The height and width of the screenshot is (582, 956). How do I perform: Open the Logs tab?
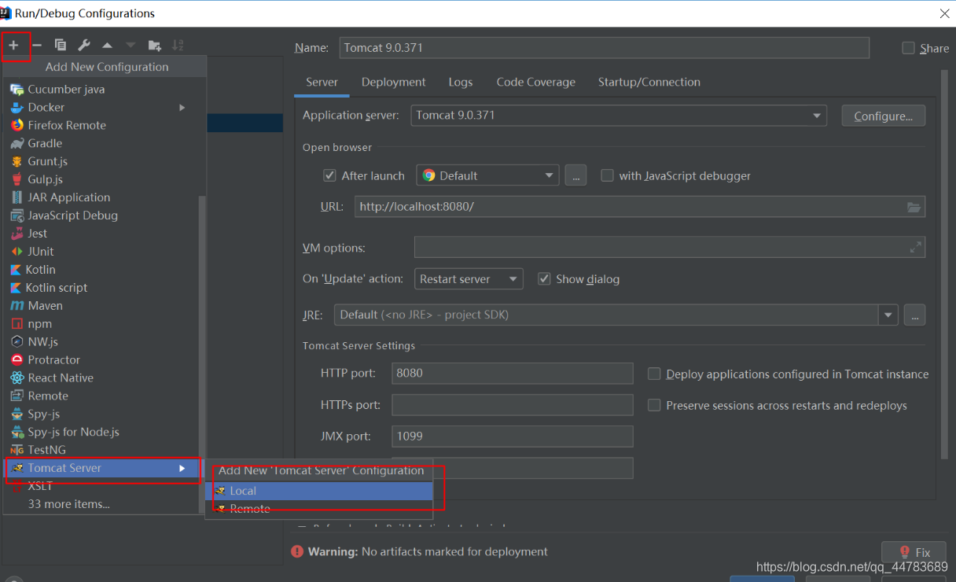[461, 82]
